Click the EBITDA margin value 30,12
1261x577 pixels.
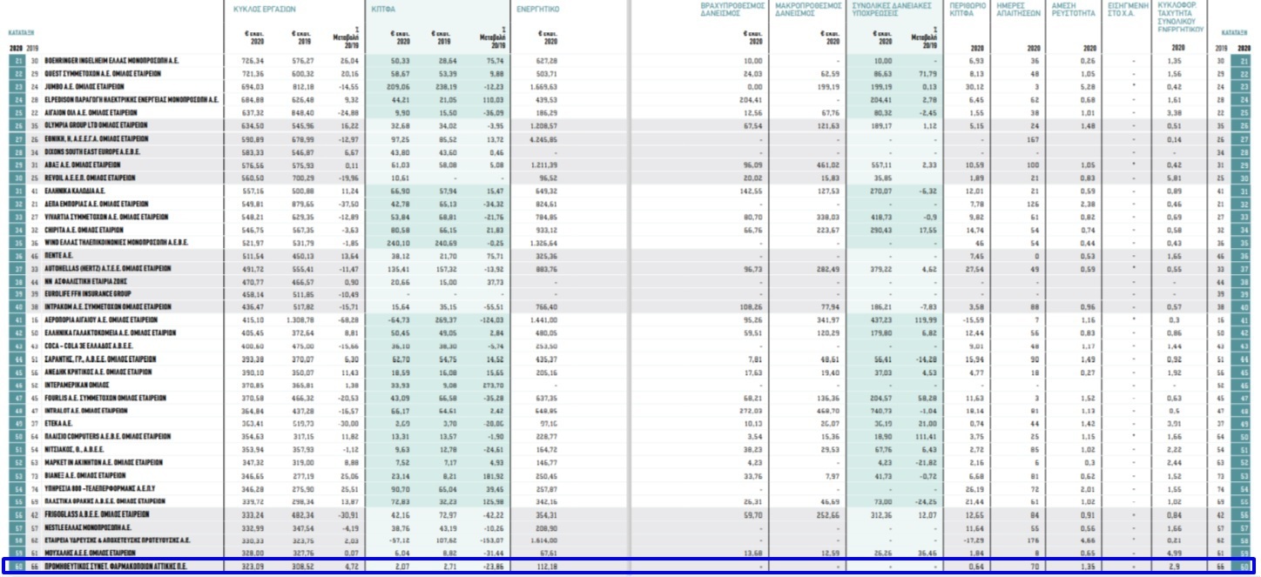pyautogui.click(x=975, y=87)
